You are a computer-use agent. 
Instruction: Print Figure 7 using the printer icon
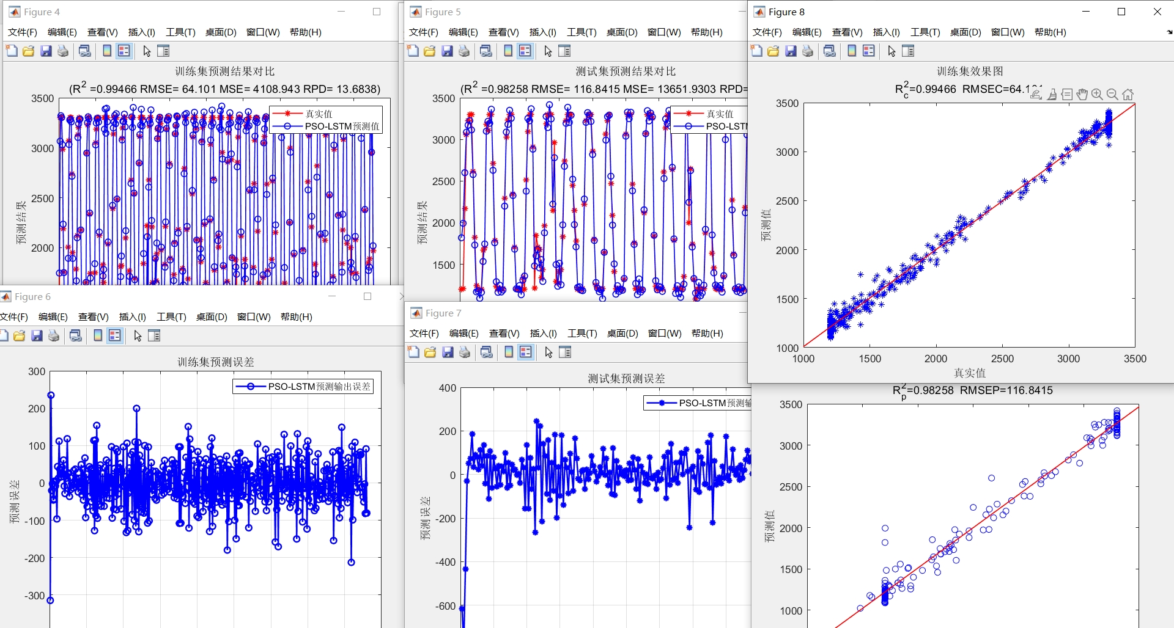tap(465, 352)
